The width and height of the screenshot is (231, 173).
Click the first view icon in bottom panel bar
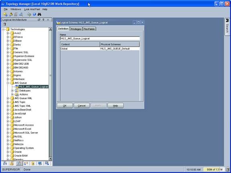pos(5,163)
